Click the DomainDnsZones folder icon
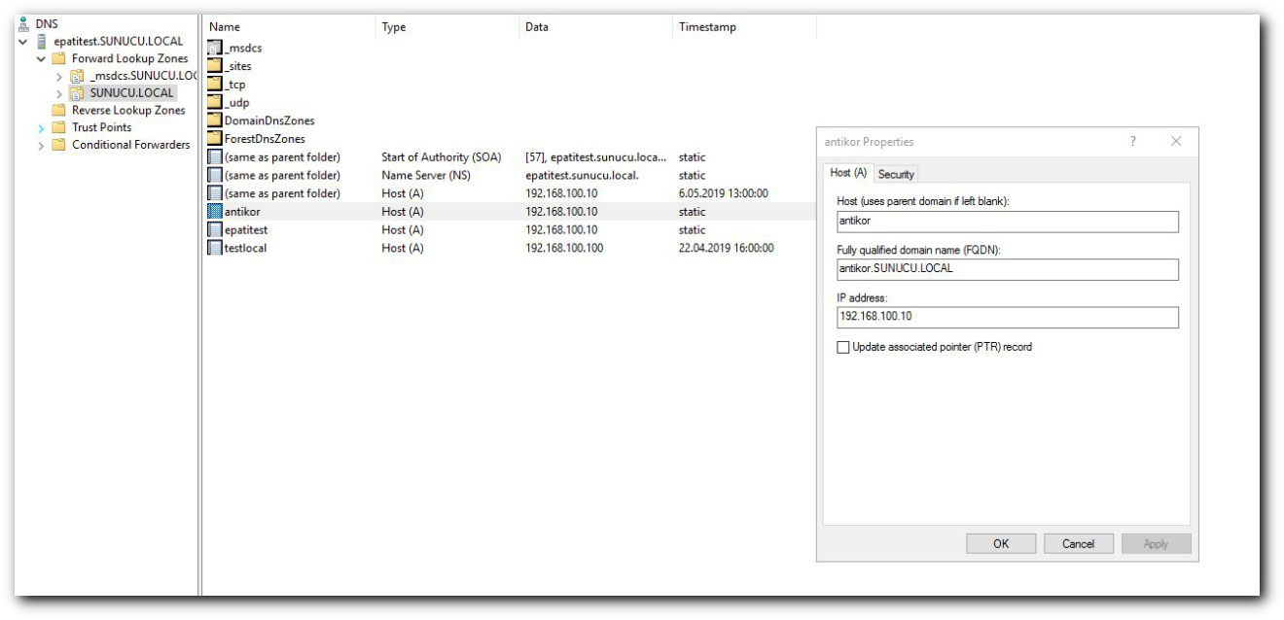1284x620 pixels. click(x=215, y=121)
